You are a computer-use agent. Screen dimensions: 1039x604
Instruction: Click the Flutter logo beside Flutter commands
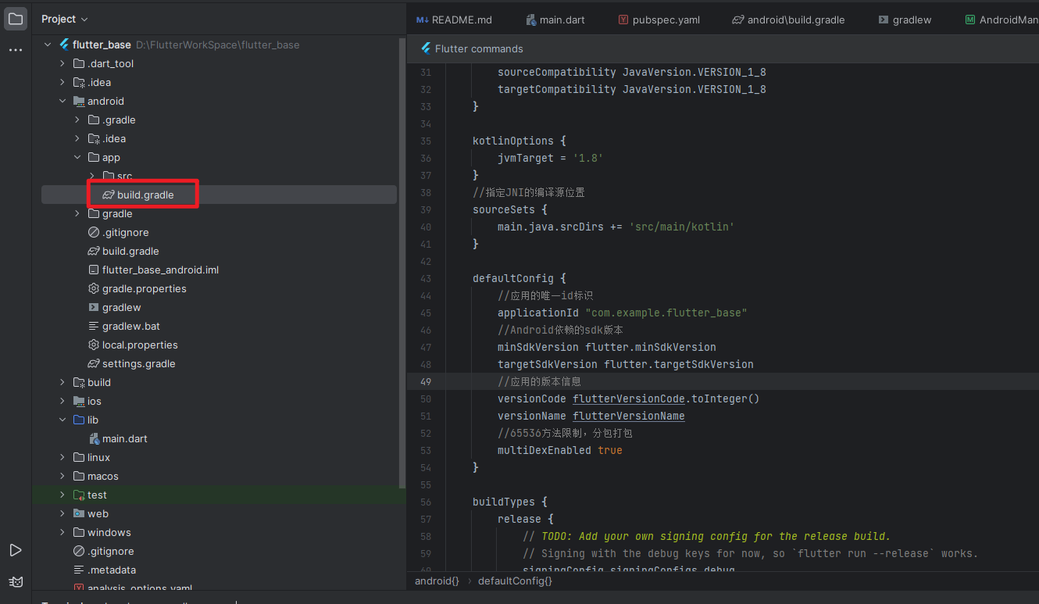426,48
